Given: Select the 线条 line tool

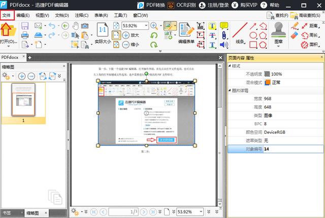Looking at the screenshot, I should [240, 32].
